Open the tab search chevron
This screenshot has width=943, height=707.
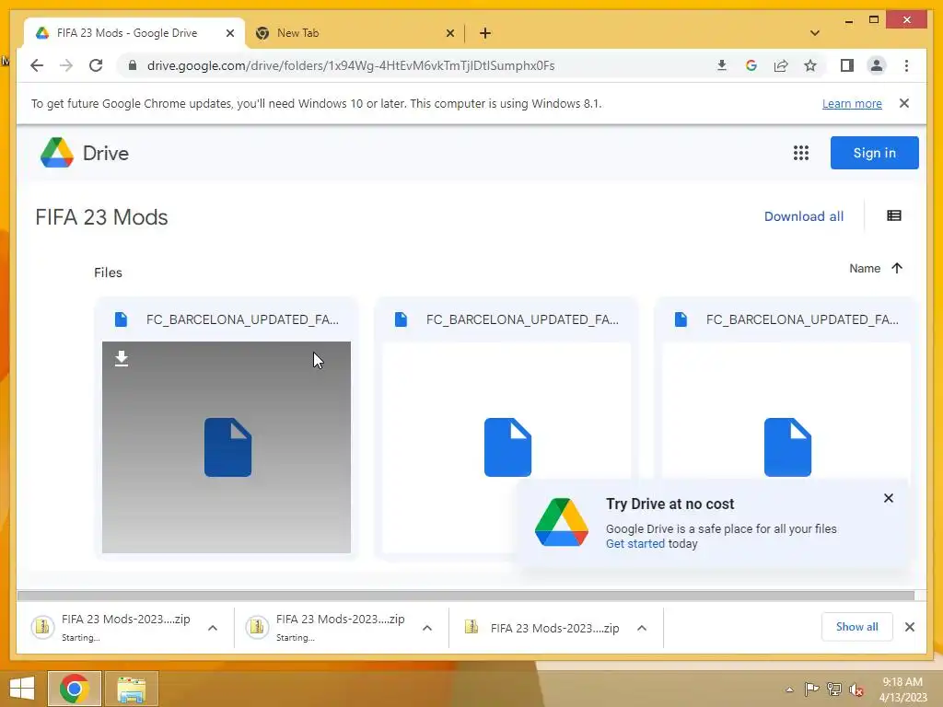(815, 33)
